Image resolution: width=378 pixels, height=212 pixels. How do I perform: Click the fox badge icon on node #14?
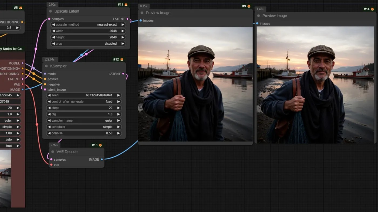(x=372, y=9)
